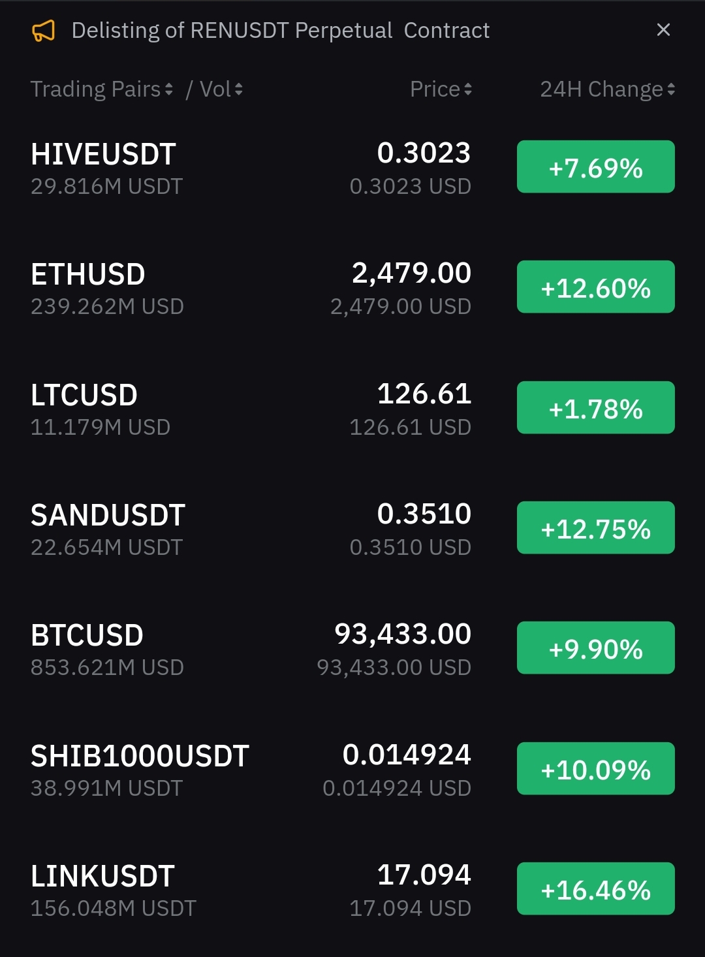The height and width of the screenshot is (957, 705).
Task: Dismiss the RENUSDT delisting notice
Action: [663, 30]
